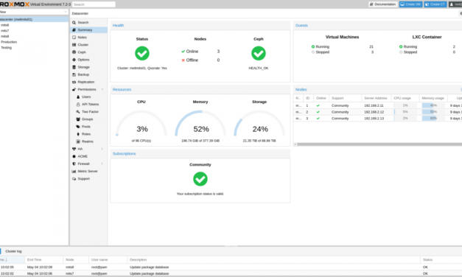
Task: Click the Storage 24% gauge
Action: tap(259, 124)
